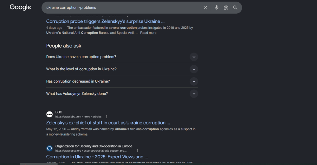Expand 'What has Volodymyr Zelensky done?'

coord(122,94)
